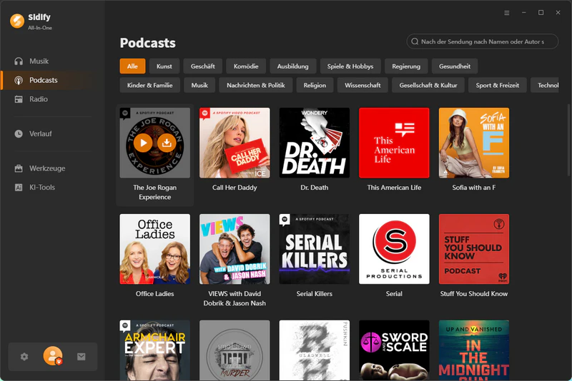
Task: Open Armchair Expert podcast cover
Action: click(155, 350)
